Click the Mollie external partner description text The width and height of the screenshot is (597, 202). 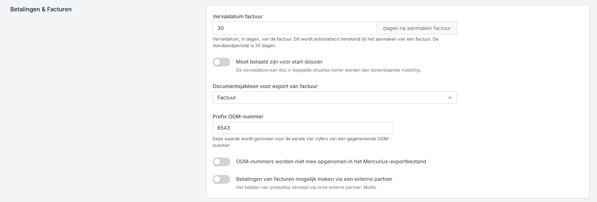[x=306, y=187]
